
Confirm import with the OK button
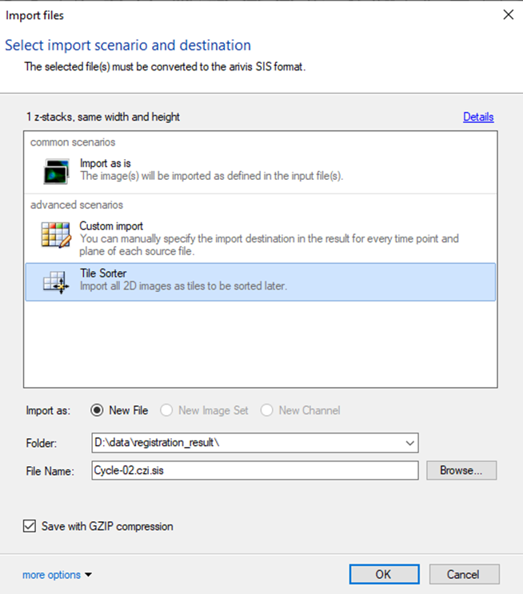click(x=383, y=574)
